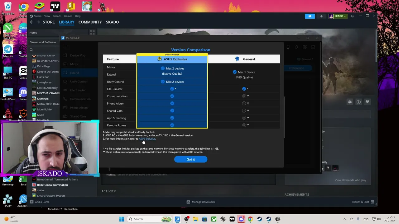The height and width of the screenshot is (224, 399).
Task: Open This PC desktop icon
Action: (x=8, y=73)
